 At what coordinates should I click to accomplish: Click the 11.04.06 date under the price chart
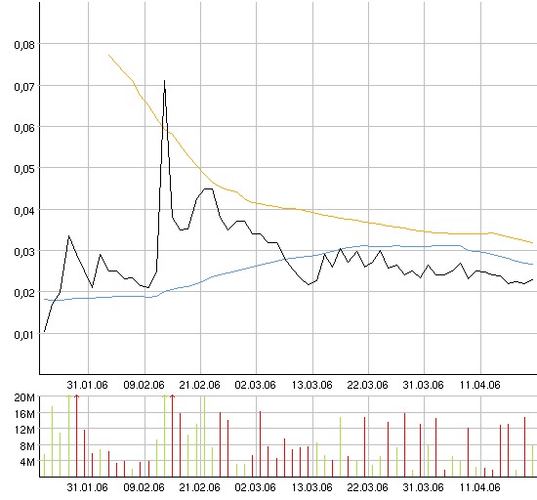point(479,385)
